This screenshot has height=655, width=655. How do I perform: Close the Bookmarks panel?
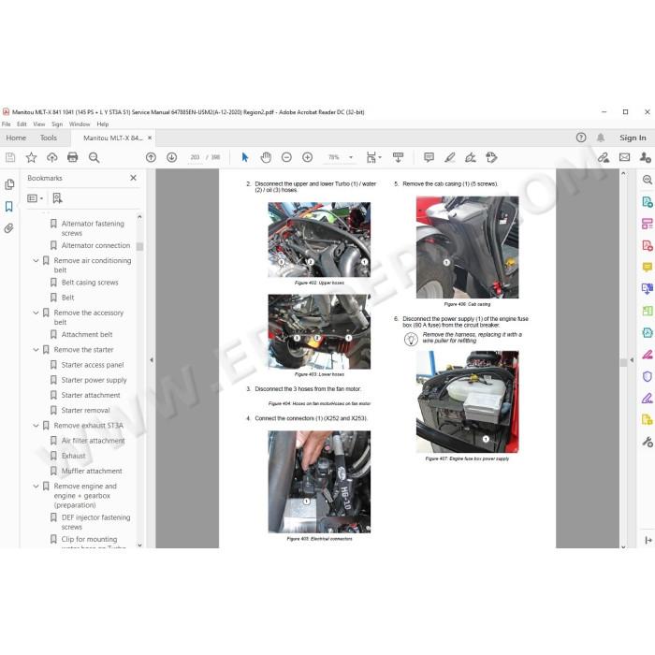point(133,178)
